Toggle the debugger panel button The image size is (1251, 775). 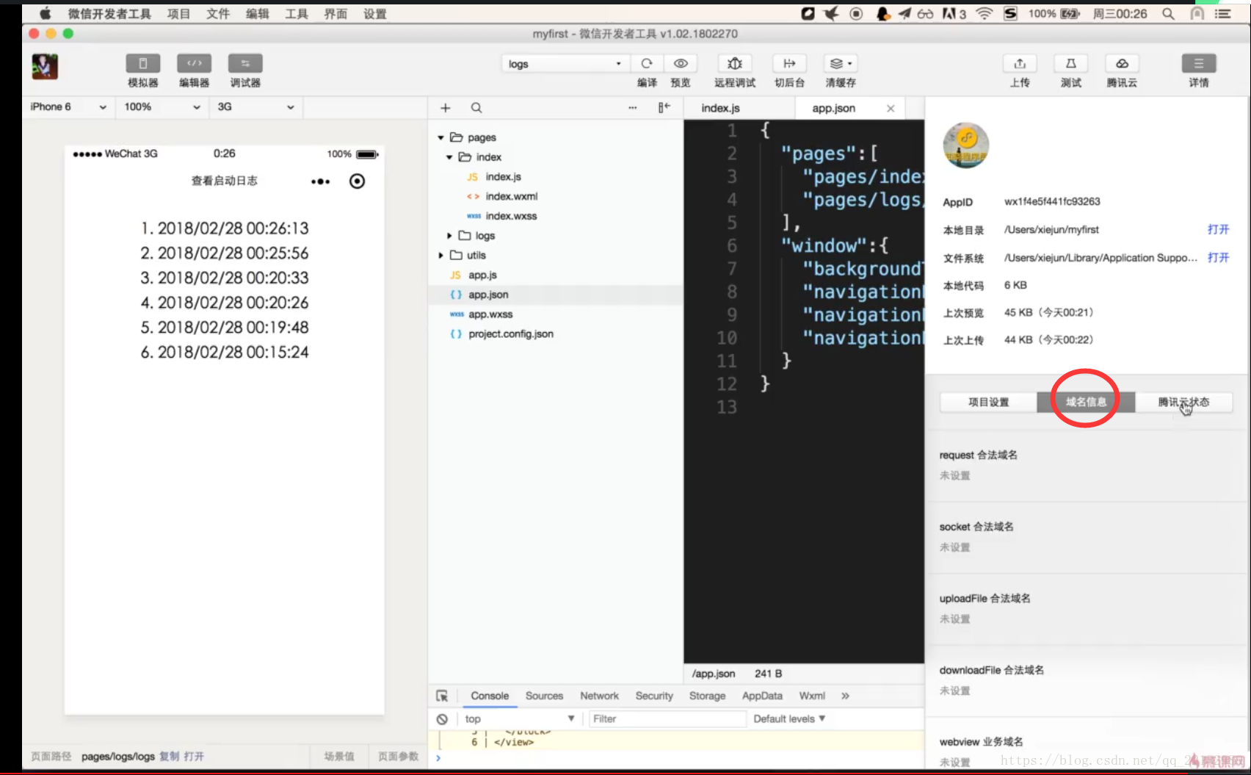click(x=245, y=64)
